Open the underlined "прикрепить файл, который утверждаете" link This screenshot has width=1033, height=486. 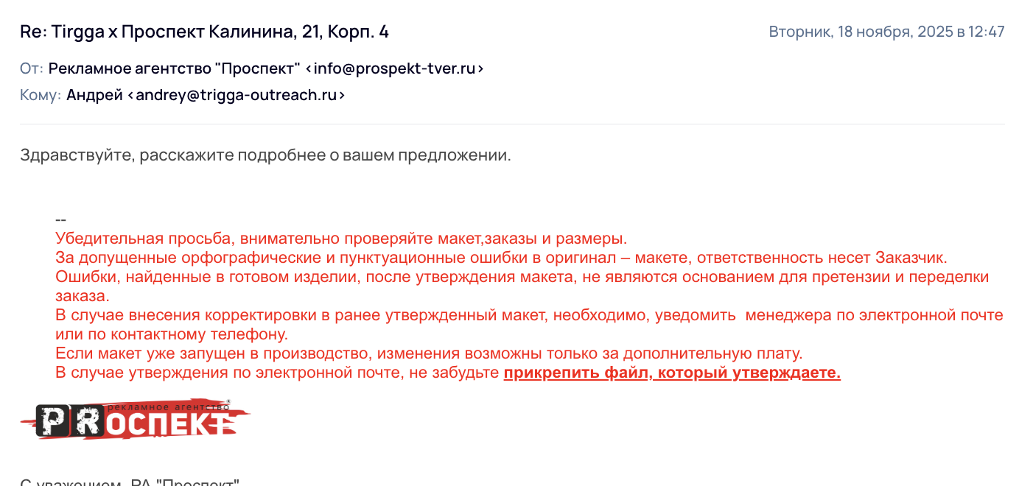[672, 373]
